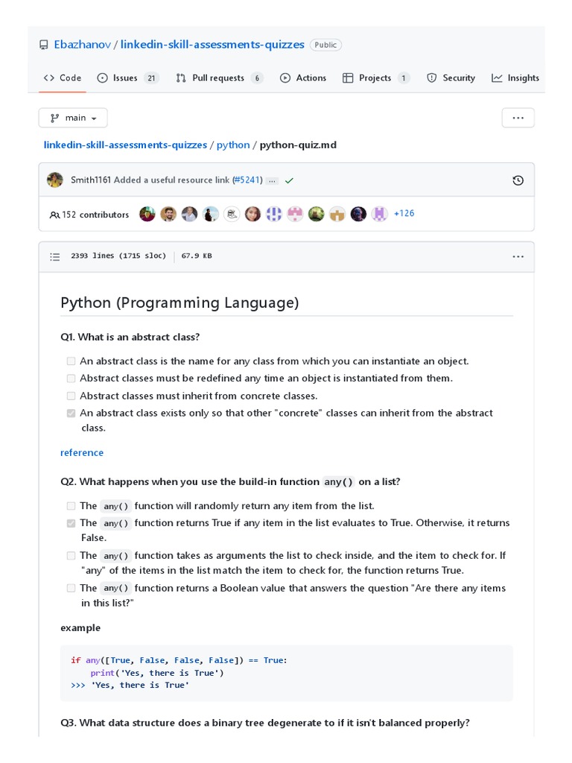
Task: Open pull request #5241 link
Action: [247, 180]
